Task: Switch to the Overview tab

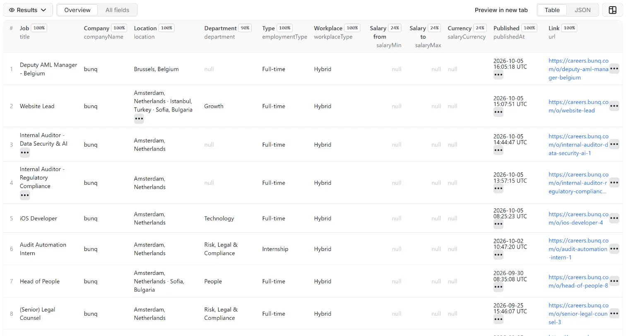Action: (77, 10)
